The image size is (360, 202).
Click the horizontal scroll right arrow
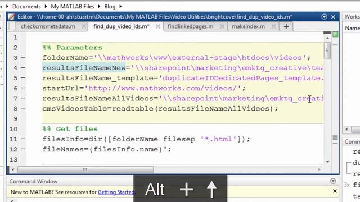(x=319, y=169)
